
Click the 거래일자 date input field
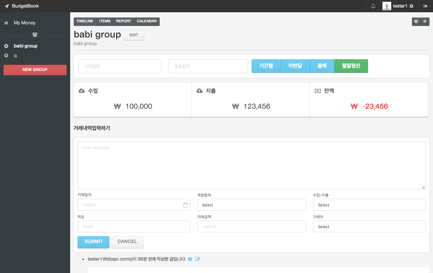pyautogui.click(x=134, y=205)
